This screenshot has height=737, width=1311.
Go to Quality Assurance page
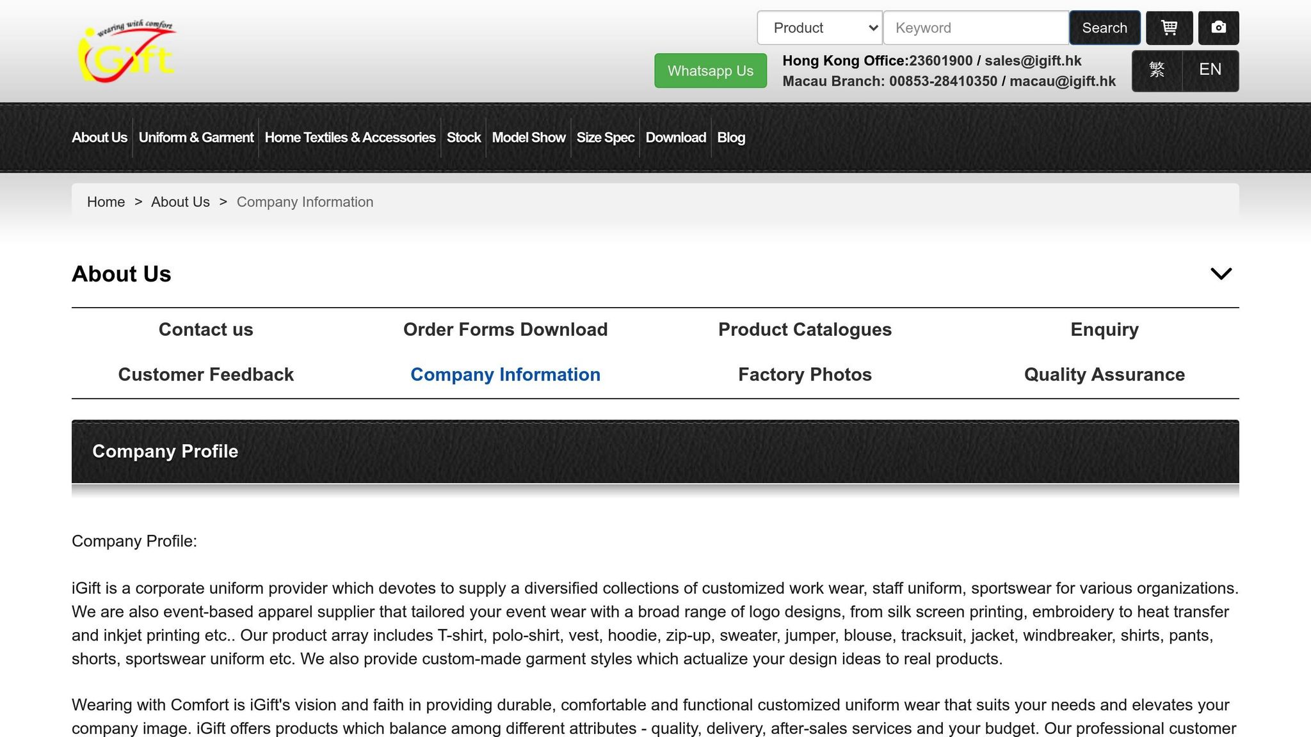(1104, 375)
